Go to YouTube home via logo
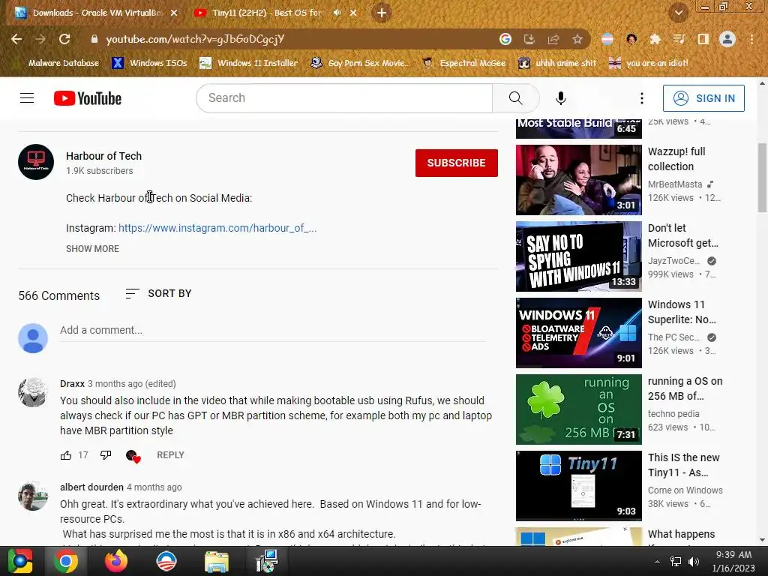 88,98
